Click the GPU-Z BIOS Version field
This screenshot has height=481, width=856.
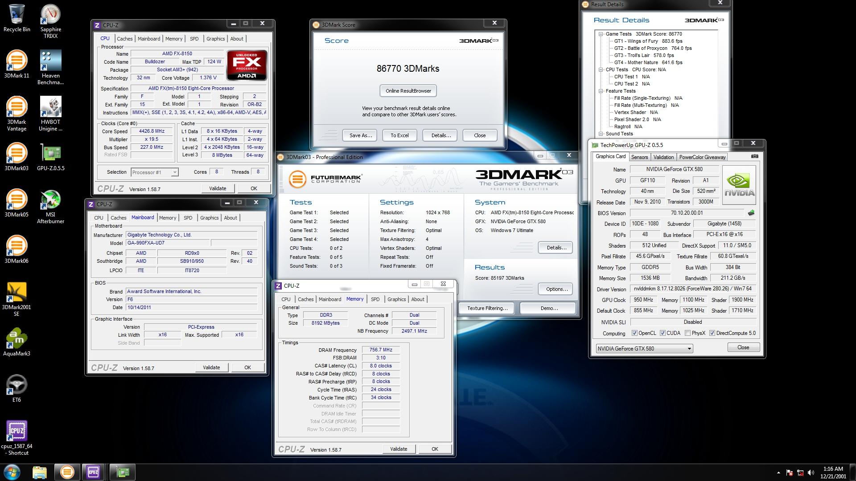[x=687, y=213]
